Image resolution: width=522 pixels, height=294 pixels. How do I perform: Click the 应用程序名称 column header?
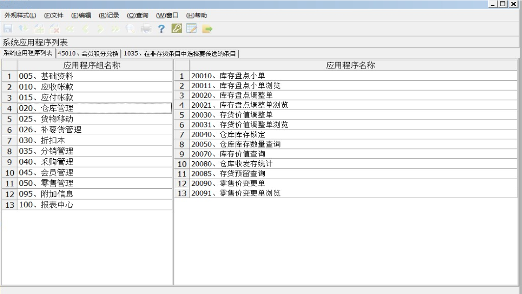pyautogui.click(x=353, y=65)
